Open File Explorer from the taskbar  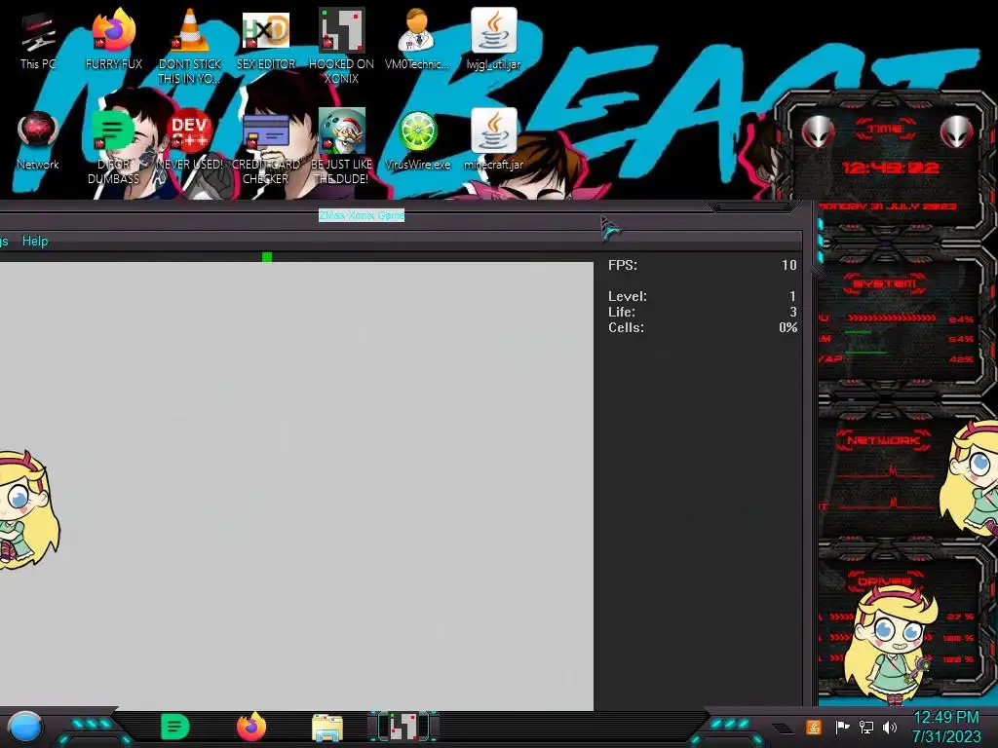tap(327, 727)
